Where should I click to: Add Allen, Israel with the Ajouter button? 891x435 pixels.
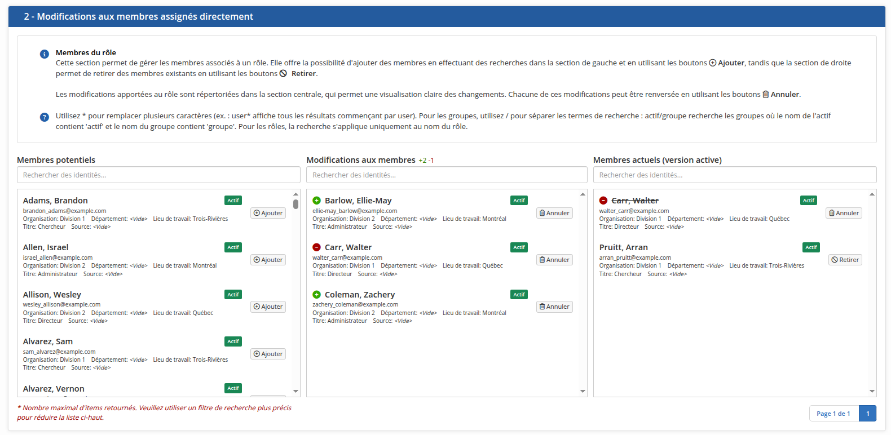click(x=268, y=260)
